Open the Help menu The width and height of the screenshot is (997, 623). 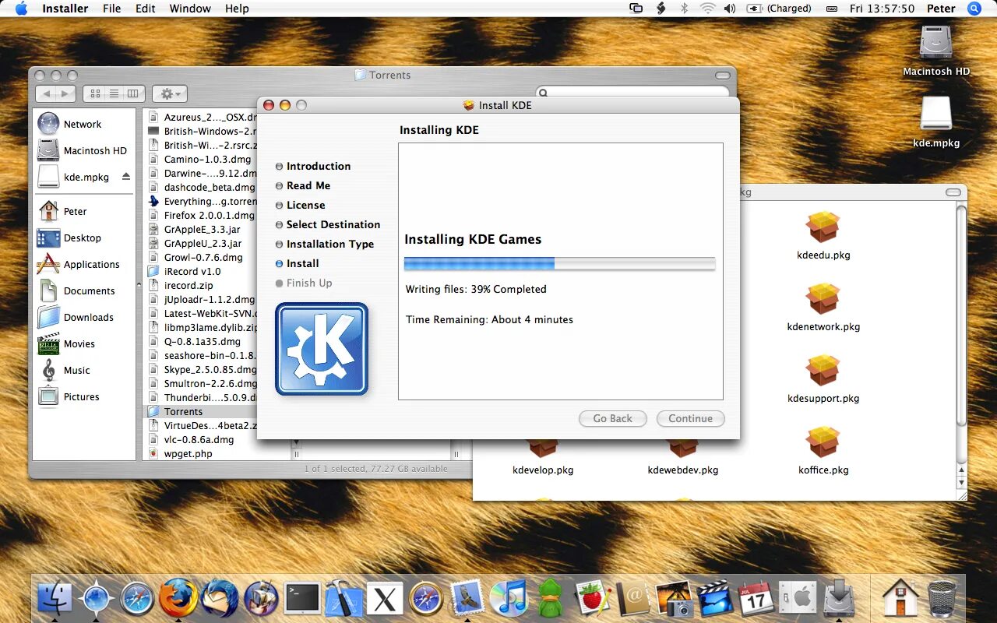[x=237, y=9]
